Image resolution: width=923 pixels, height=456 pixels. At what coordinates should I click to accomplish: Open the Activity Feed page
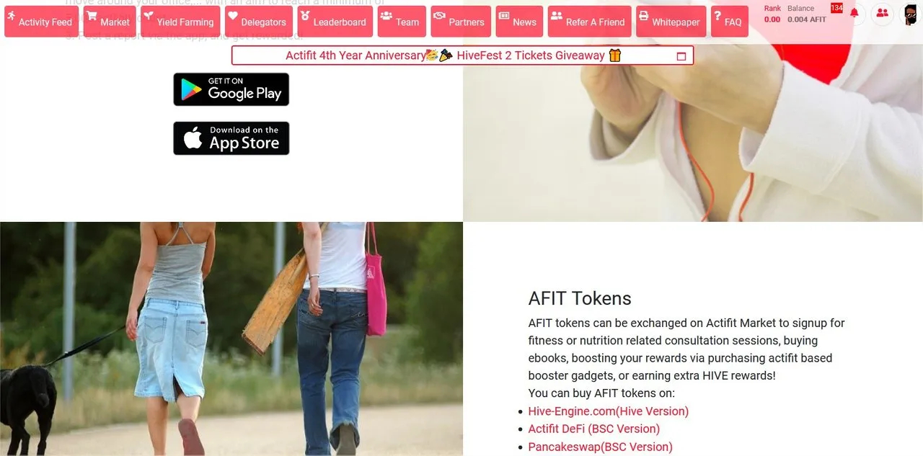pos(41,22)
